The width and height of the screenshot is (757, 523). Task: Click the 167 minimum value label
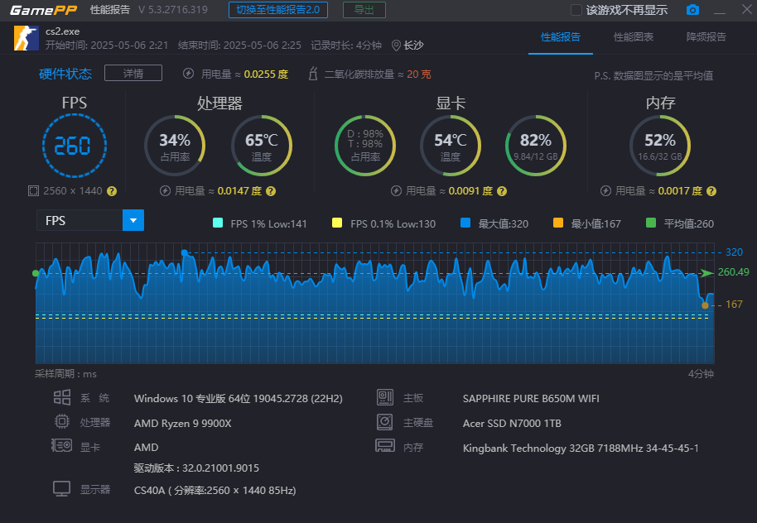click(x=734, y=305)
